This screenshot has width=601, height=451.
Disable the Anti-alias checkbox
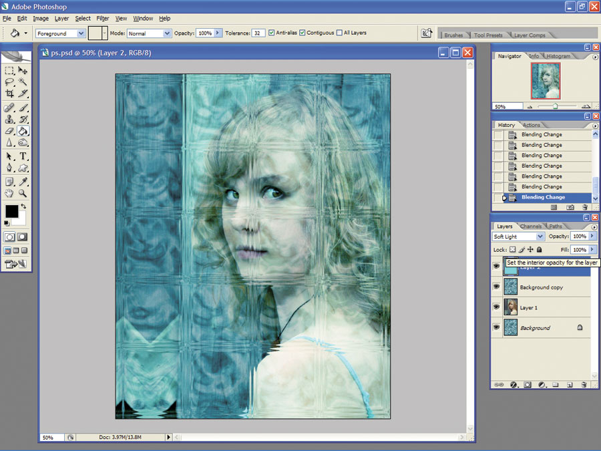[x=271, y=33]
